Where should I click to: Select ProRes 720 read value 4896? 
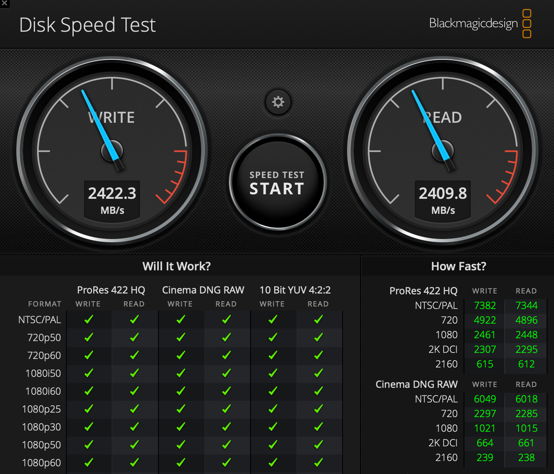pos(526,320)
